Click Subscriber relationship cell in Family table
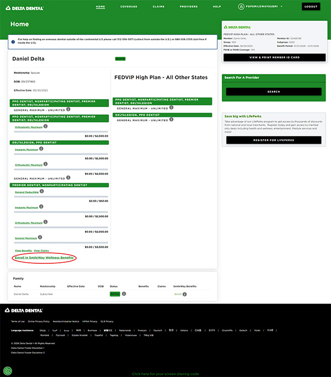331x377 pixels. click(x=46, y=294)
